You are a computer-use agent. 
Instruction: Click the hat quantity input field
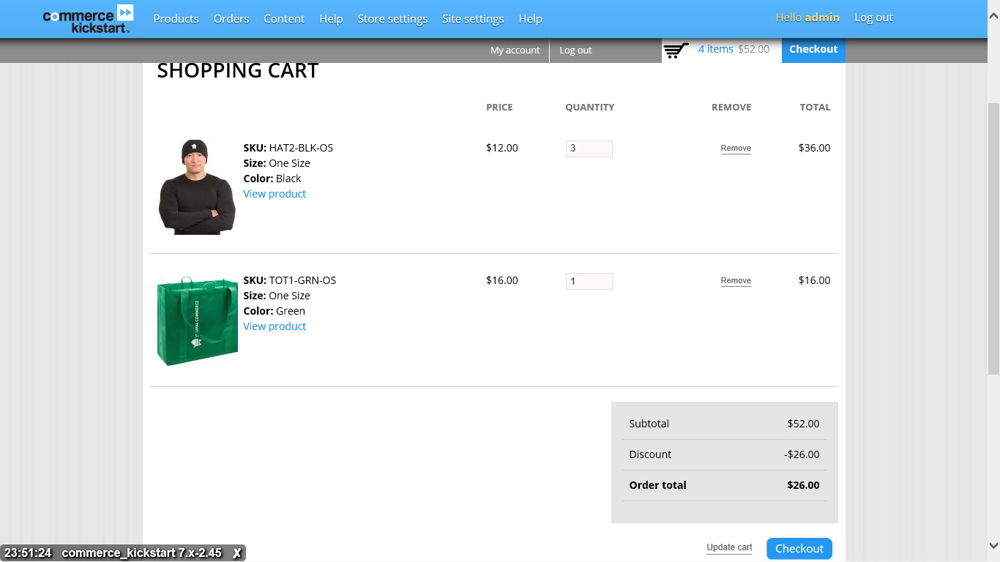point(589,148)
